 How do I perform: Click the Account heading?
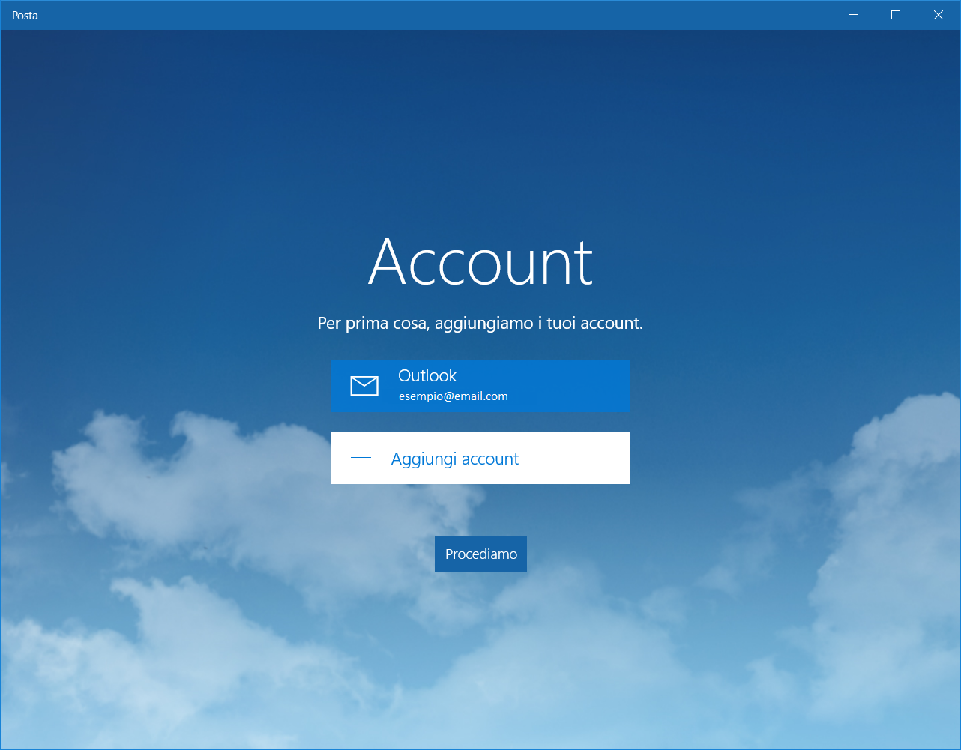(x=480, y=261)
